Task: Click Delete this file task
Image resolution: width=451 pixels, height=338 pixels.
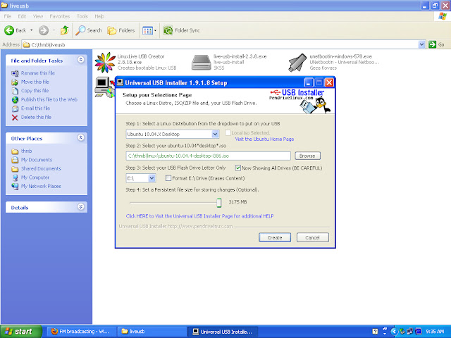Action: coord(36,117)
